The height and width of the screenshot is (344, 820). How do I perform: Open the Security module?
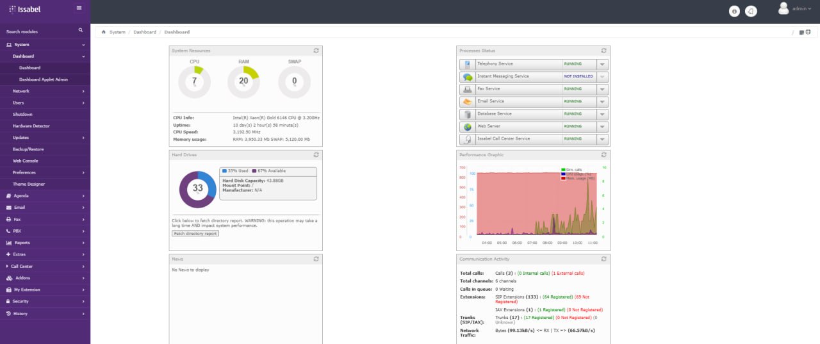[45, 301]
